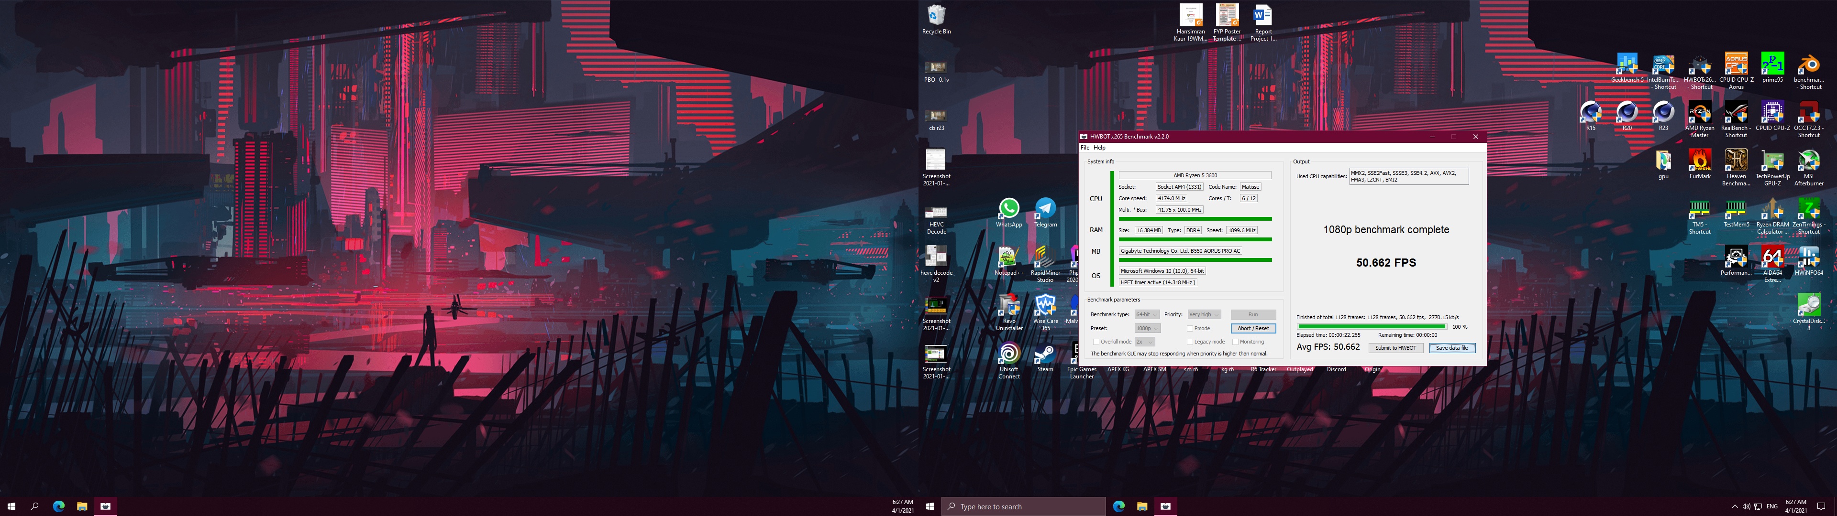Click the ENG language indicator
Screen dimensions: 1837x516
1771,507
